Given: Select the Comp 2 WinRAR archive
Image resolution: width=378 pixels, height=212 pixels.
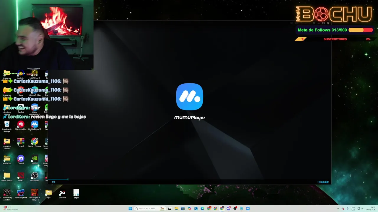Looking at the screenshot, I should pos(21,143).
